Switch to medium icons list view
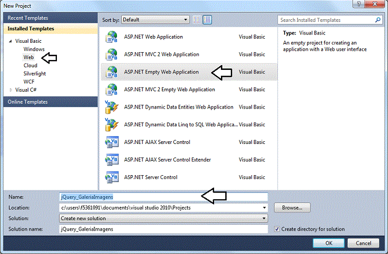The width and height of the screenshot is (388, 254). tap(207, 19)
